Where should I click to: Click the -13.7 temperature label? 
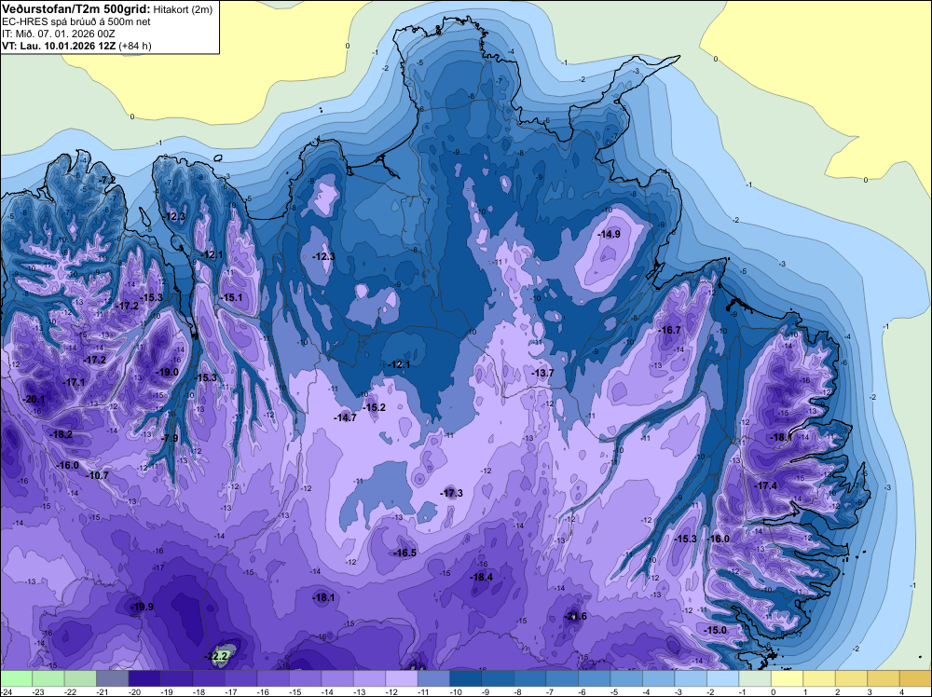(542, 373)
